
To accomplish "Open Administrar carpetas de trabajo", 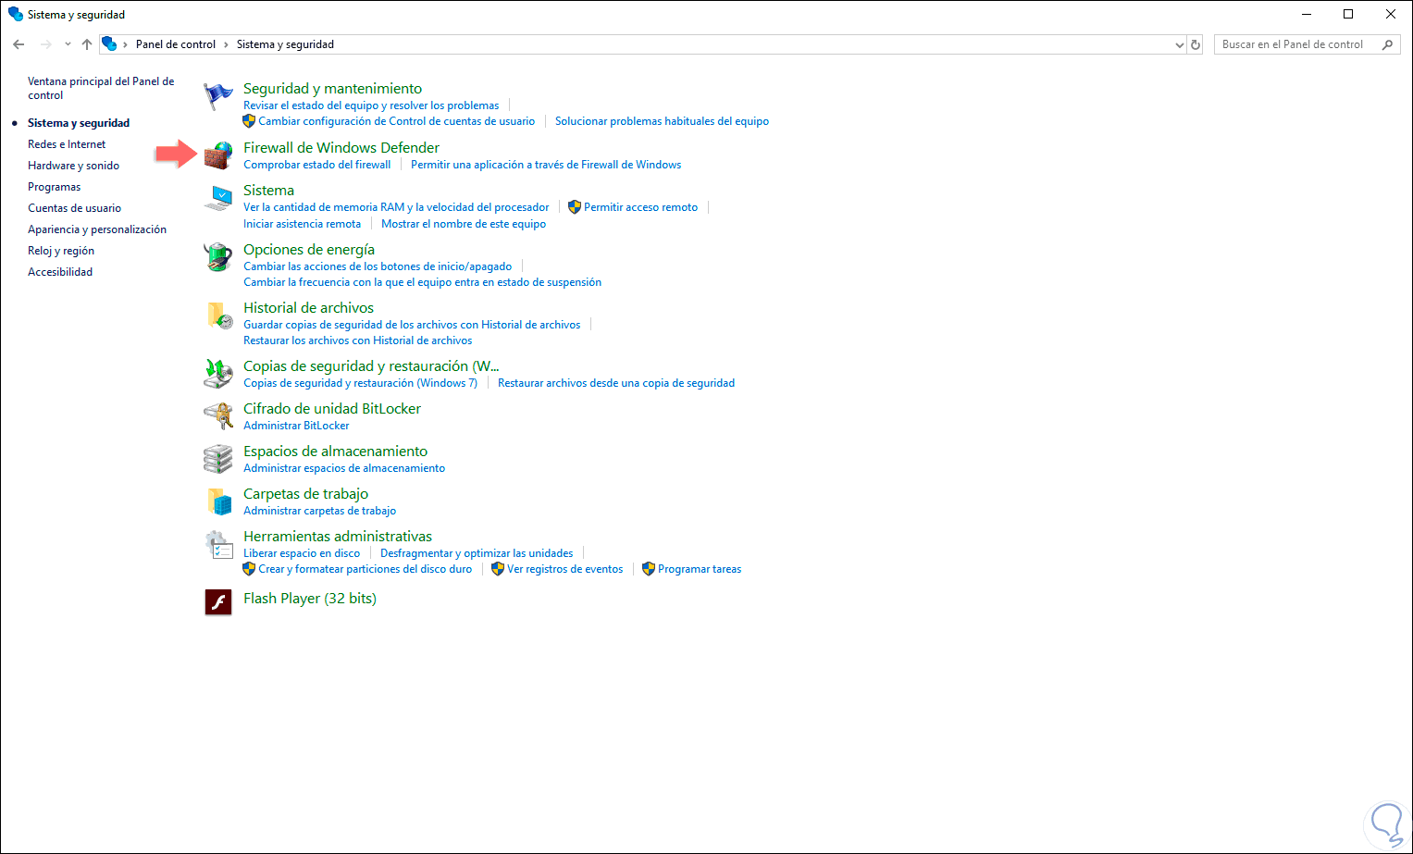I will coord(319,511).
